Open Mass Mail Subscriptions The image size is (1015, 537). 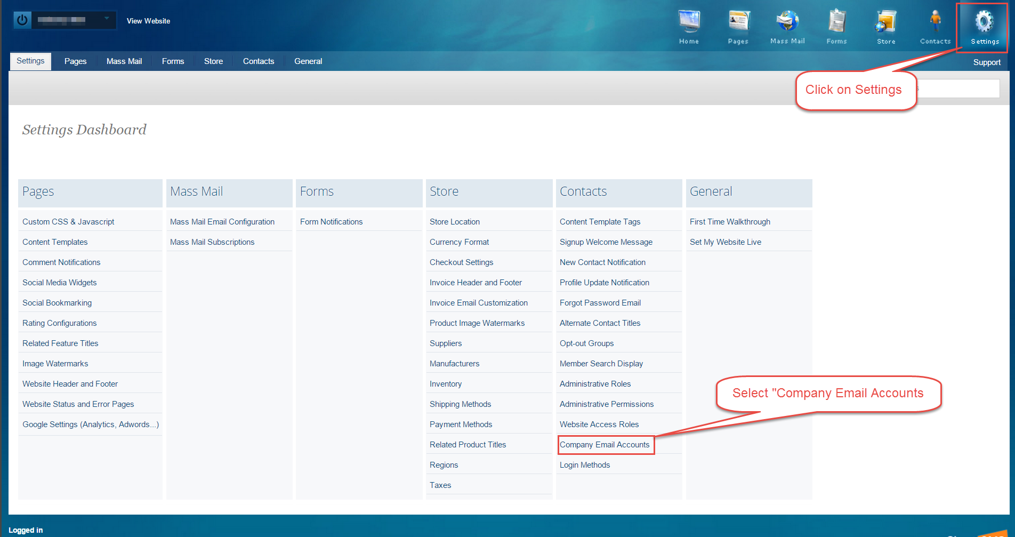[212, 242]
